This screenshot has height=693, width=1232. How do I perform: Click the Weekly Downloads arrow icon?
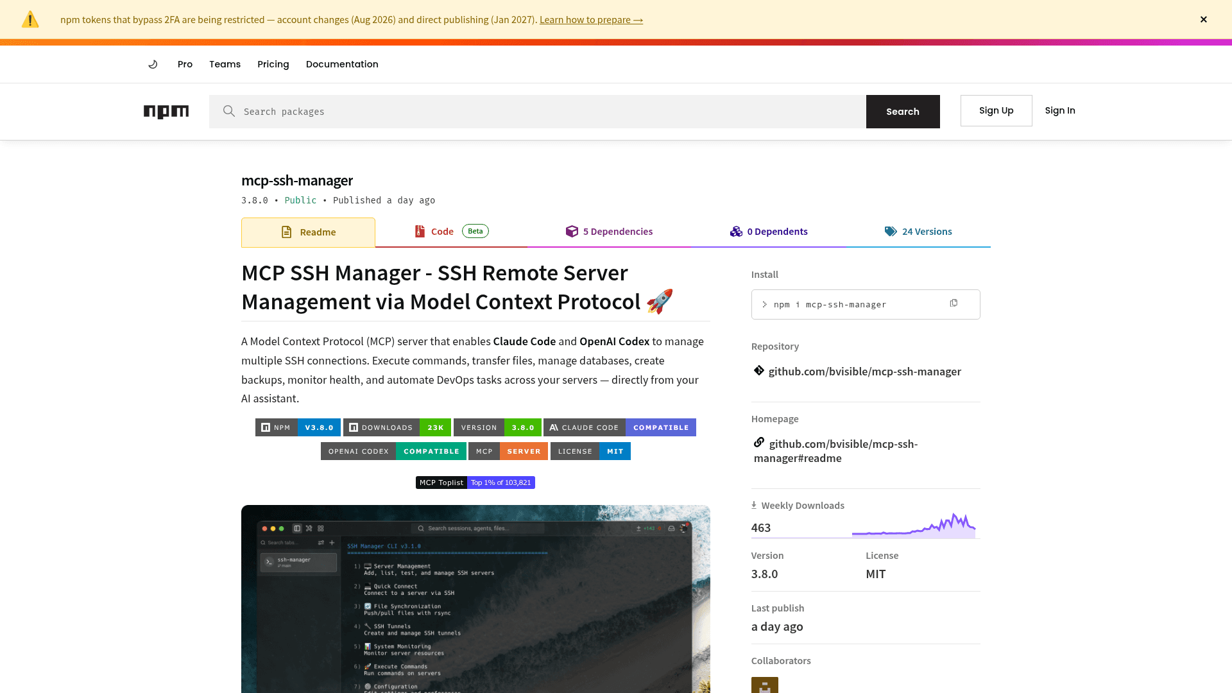[754, 506]
